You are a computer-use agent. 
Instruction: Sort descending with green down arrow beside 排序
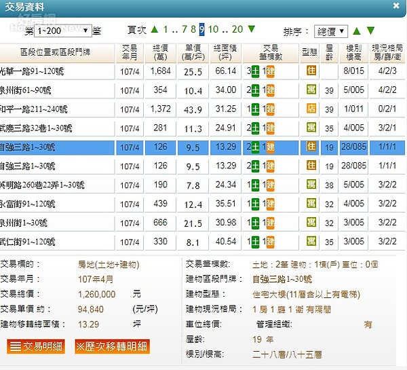pos(370,31)
